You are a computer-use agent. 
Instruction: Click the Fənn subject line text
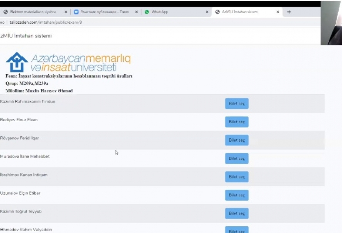point(69,76)
